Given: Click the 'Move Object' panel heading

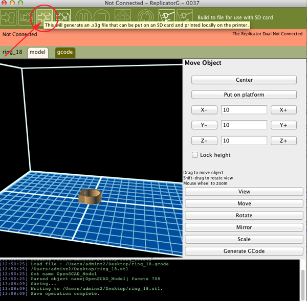Looking at the screenshot, I should pyautogui.click(x=203, y=63).
